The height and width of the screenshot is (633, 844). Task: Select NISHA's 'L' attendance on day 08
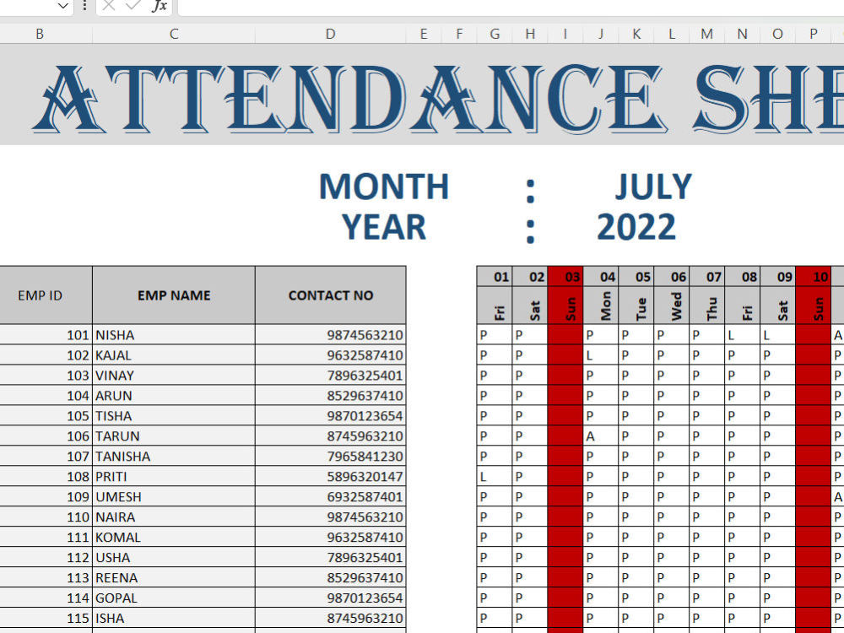tap(742, 335)
